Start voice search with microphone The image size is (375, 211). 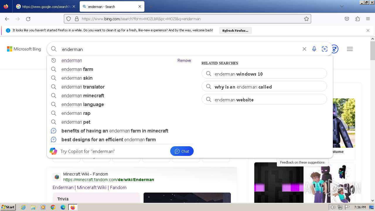click(x=314, y=49)
